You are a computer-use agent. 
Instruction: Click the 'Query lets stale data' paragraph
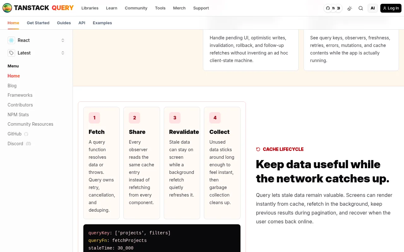[324, 208]
